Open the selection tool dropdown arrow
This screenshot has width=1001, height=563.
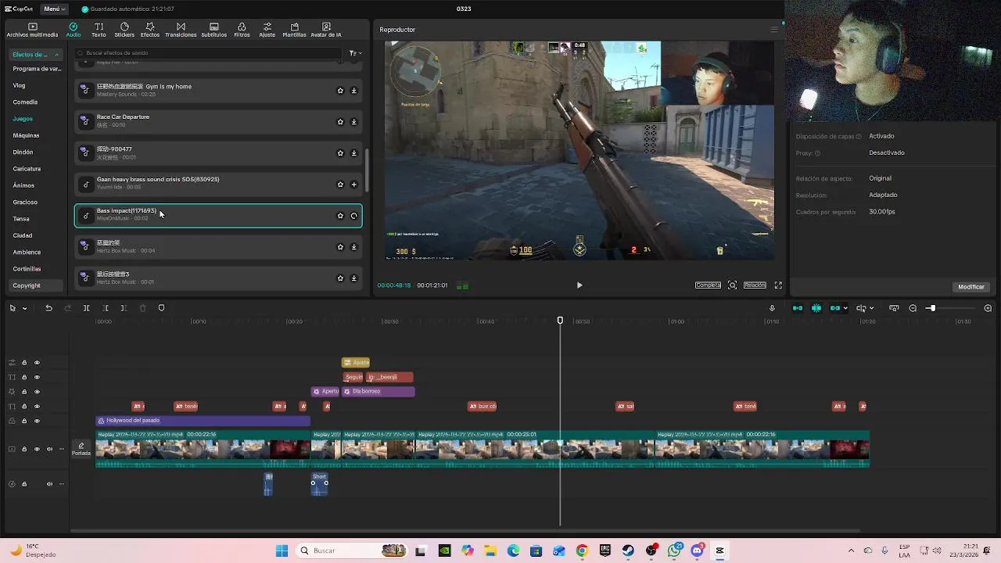tap(24, 308)
